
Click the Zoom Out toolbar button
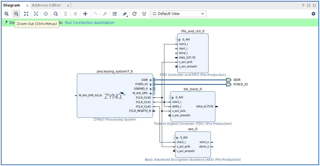click(16, 14)
